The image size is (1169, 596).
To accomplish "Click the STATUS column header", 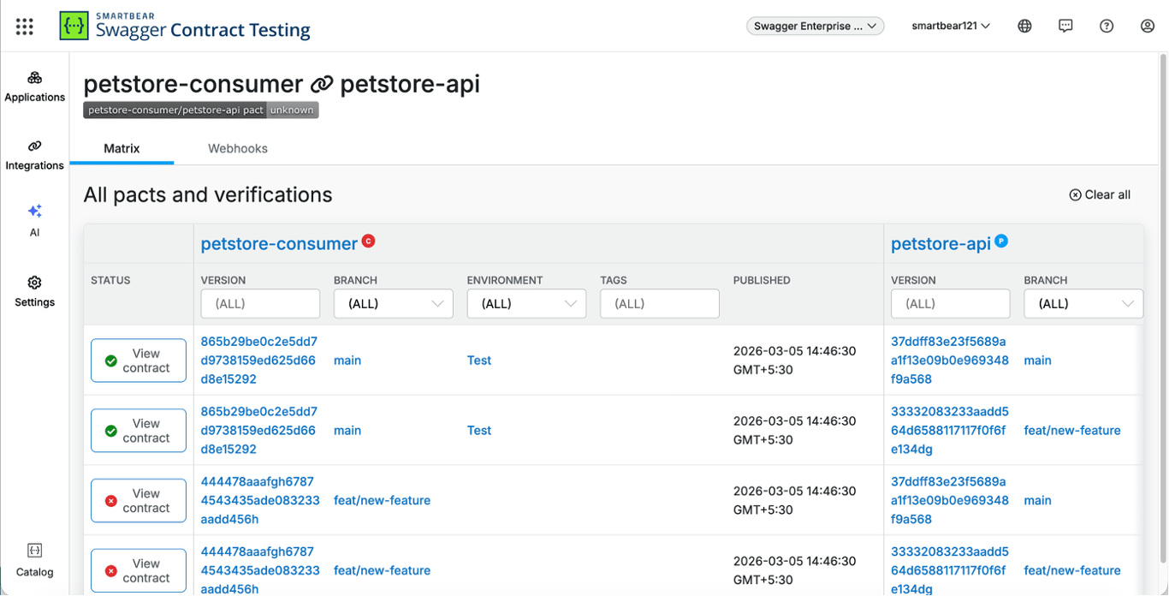I will (x=110, y=281).
